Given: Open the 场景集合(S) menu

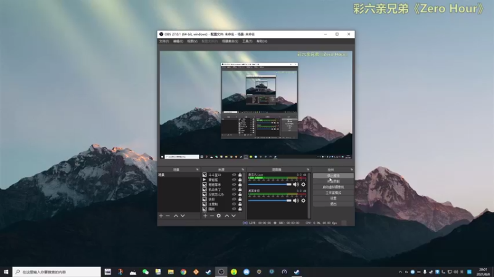Looking at the screenshot, I should tap(230, 41).
